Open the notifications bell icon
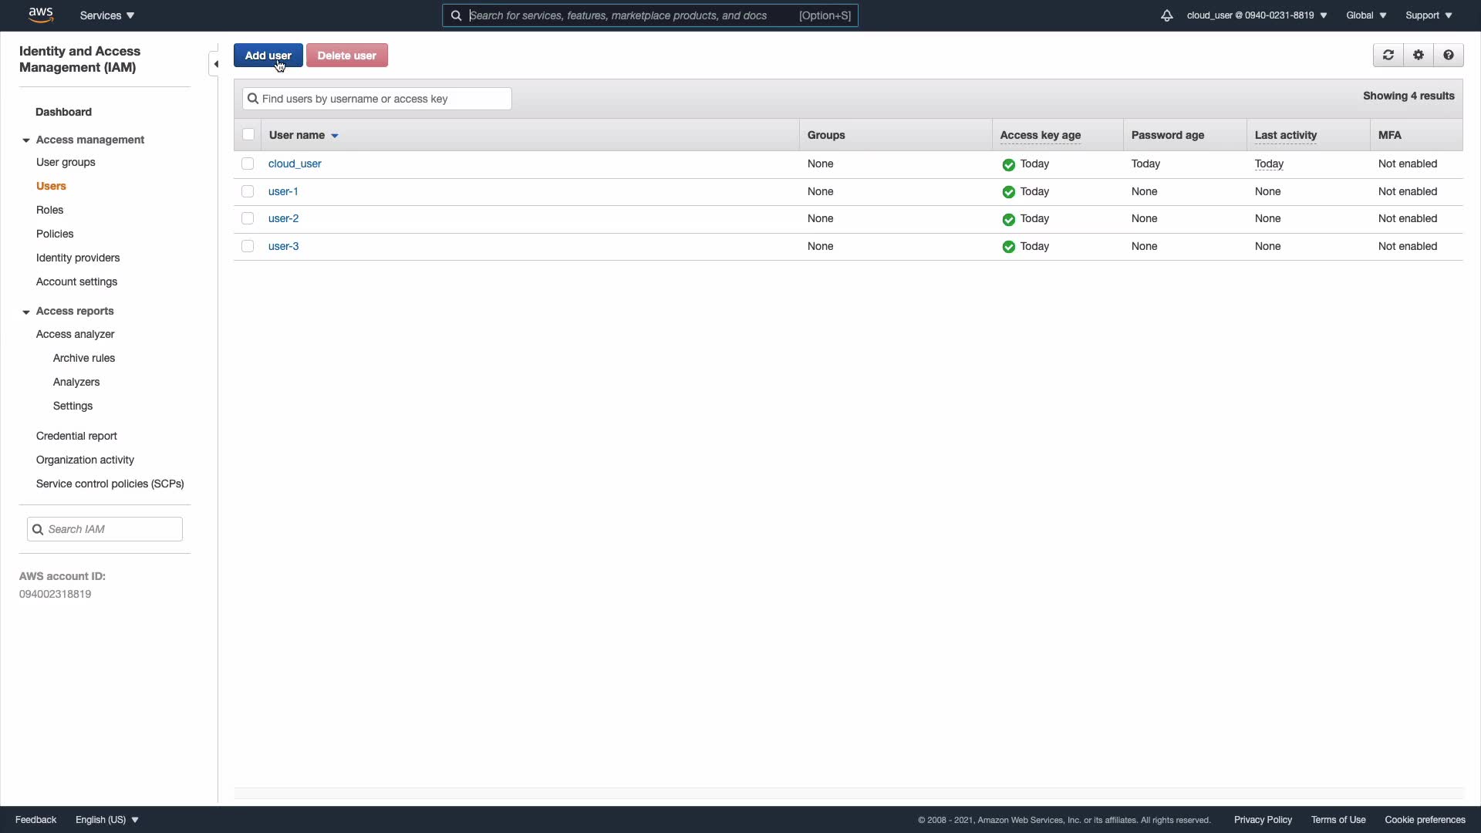1481x833 pixels. 1166,15
